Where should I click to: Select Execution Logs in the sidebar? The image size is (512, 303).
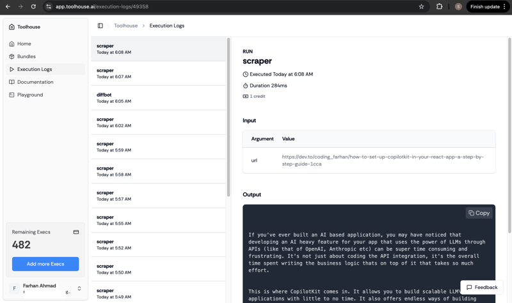pos(45,69)
